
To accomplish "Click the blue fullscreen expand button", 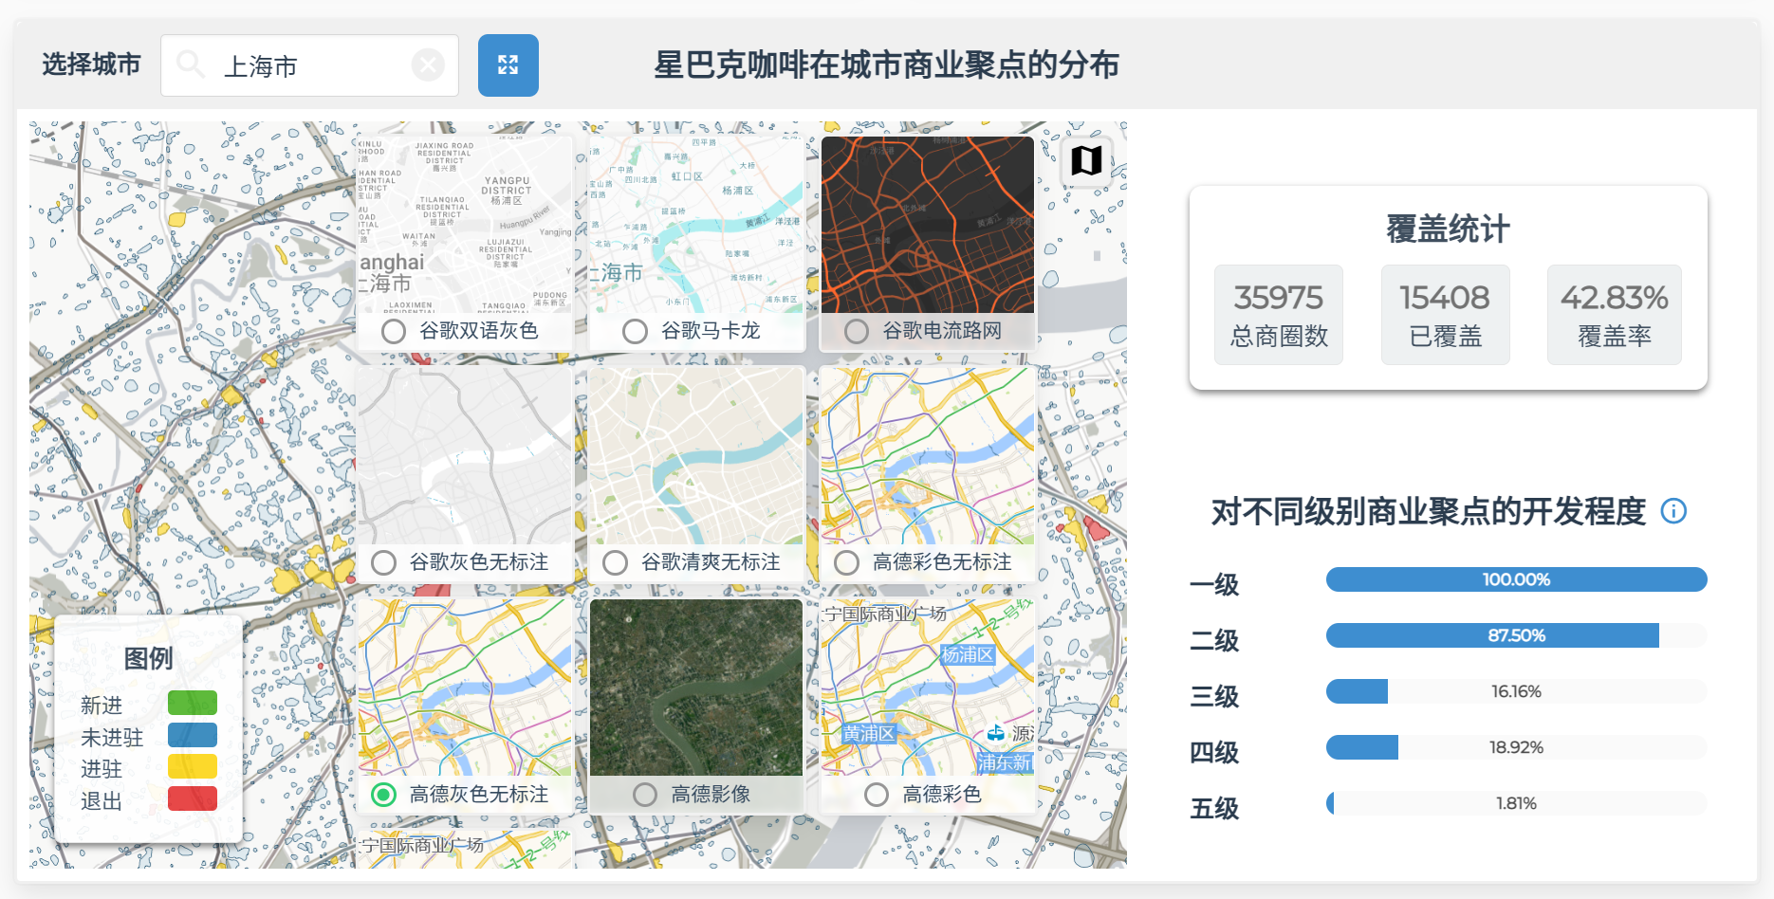I will (508, 65).
